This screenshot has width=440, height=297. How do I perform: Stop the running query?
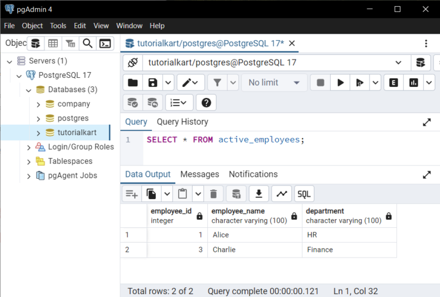coord(320,82)
